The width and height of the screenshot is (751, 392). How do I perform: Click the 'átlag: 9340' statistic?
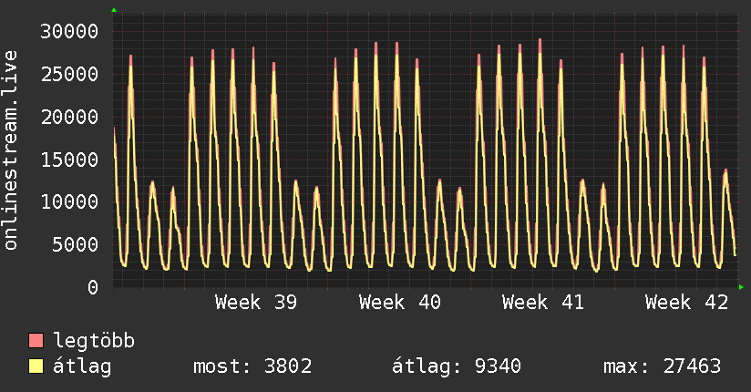point(457,366)
